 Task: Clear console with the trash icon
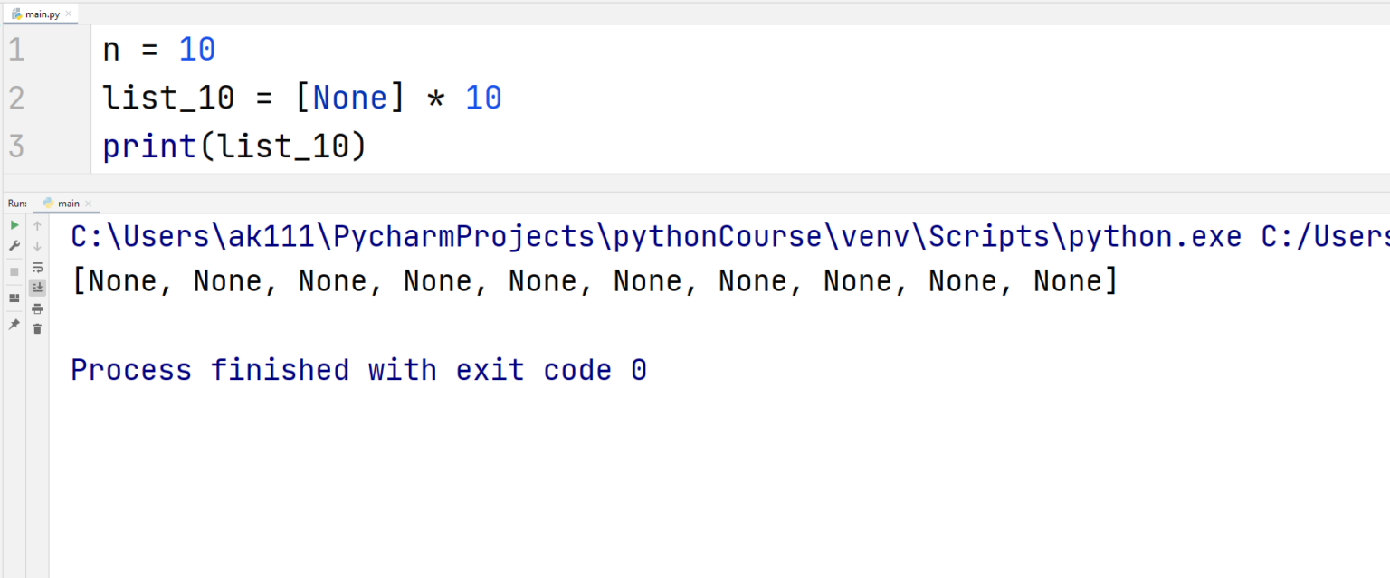coord(37,328)
